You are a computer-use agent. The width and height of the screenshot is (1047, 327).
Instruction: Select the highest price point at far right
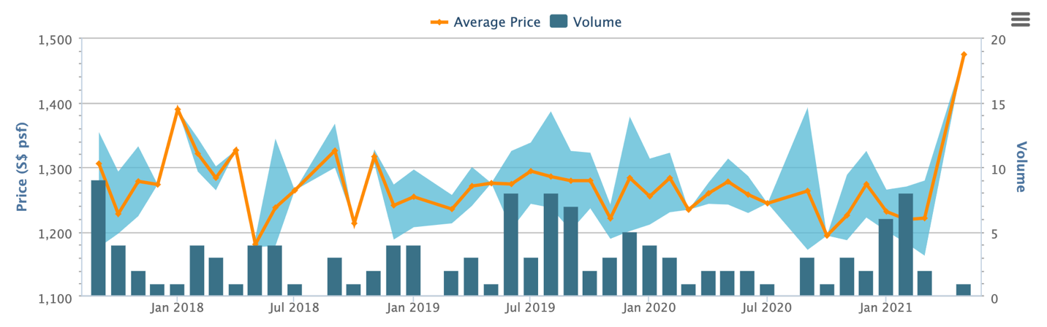pos(964,55)
